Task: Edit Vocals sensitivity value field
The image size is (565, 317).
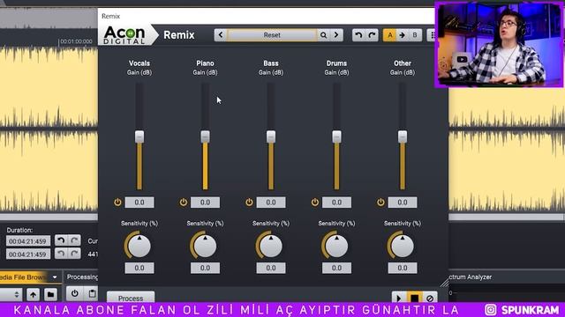Action: [x=139, y=268]
